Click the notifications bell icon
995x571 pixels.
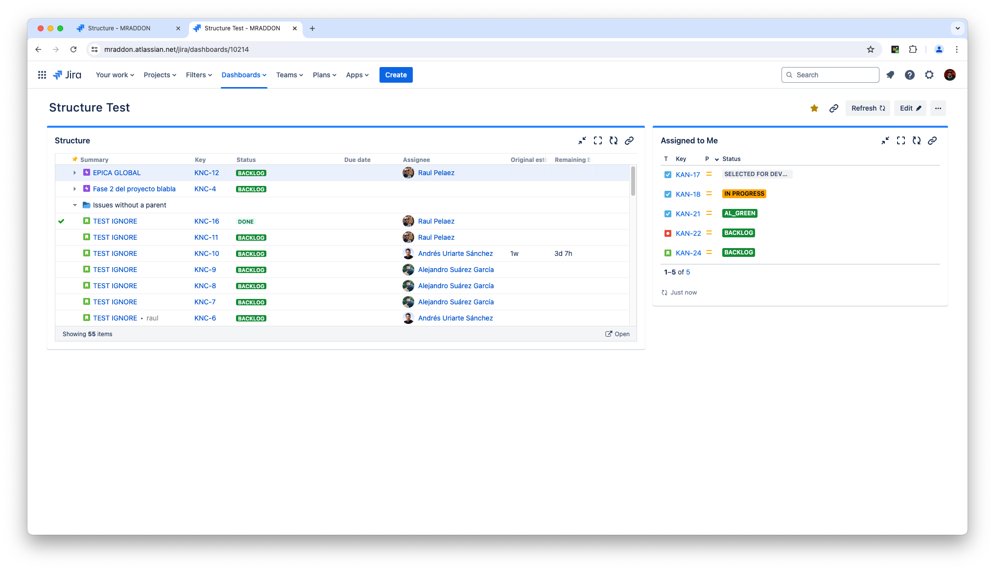coord(890,75)
